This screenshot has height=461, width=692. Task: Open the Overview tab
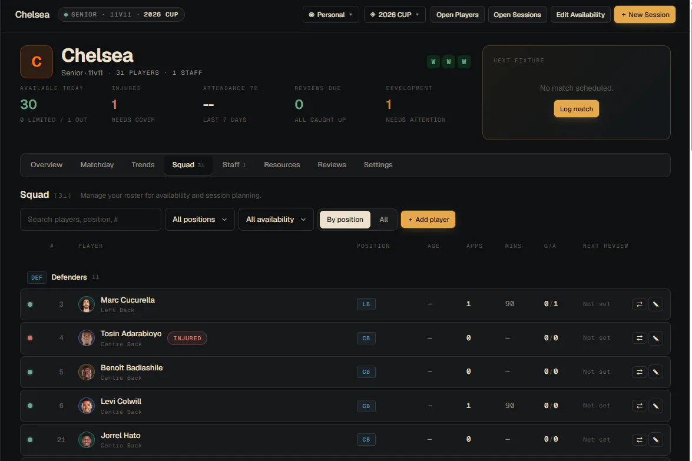[x=47, y=164]
